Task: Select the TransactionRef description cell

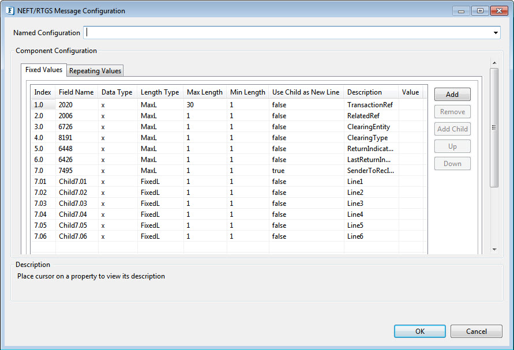Action: coord(370,105)
